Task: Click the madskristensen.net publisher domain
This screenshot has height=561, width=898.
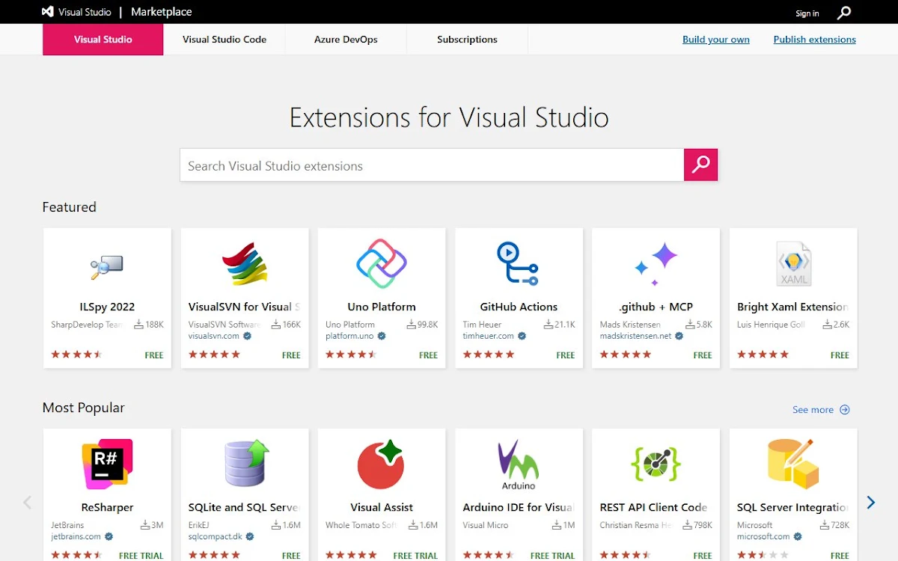Action: pyautogui.click(x=635, y=337)
